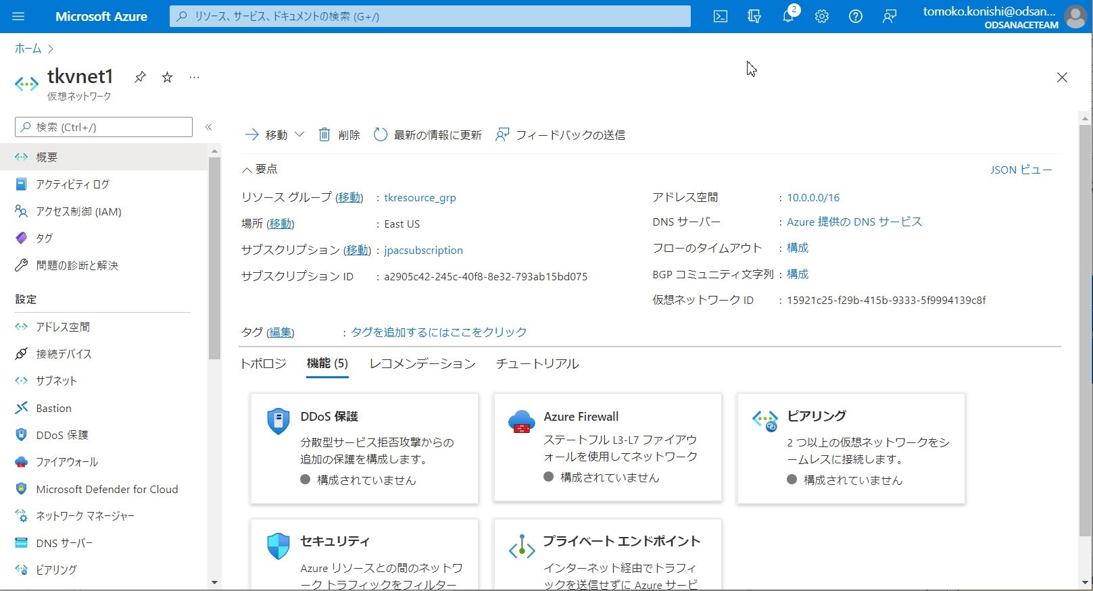Click 移動 link beside リソース グループ
The height and width of the screenshot is (591, 1093).
click(x=349, y=197)
